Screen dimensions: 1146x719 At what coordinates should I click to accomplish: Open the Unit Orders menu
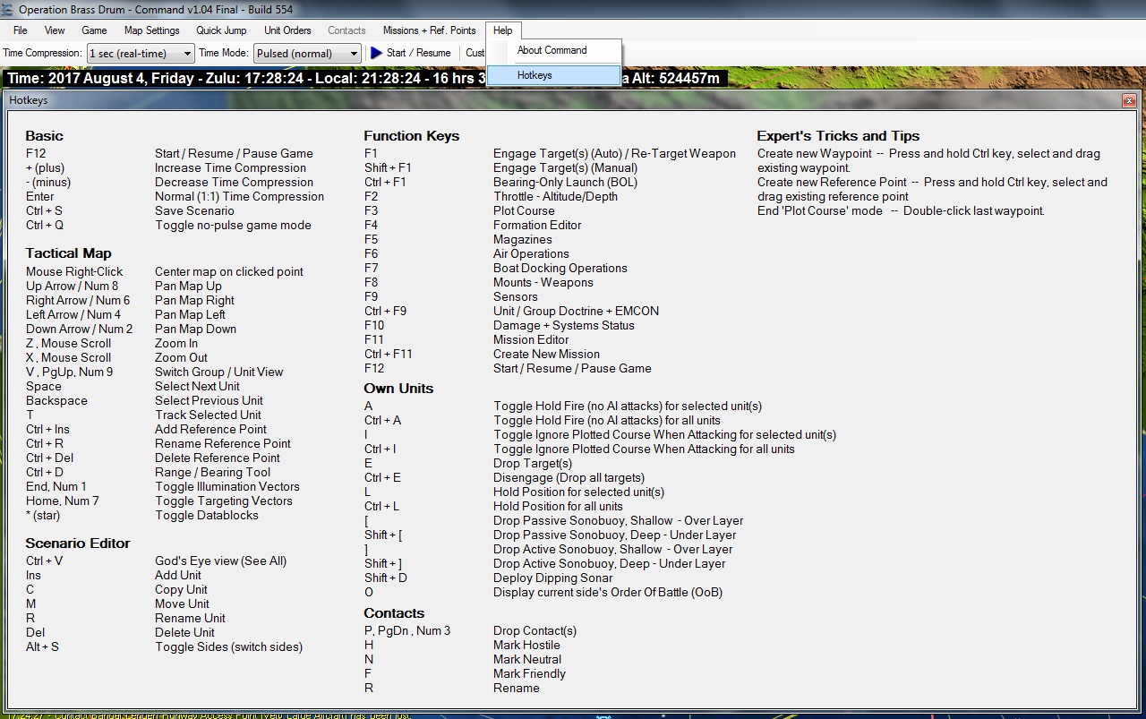[287, 30]
